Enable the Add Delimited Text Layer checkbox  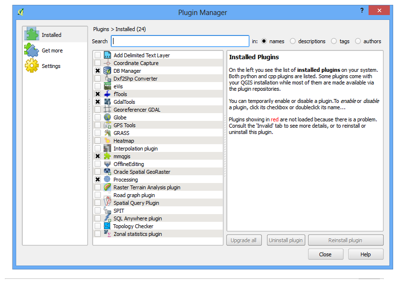98,55
